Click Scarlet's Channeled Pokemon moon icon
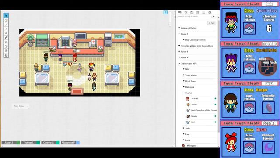 click(x=268, y=147)
